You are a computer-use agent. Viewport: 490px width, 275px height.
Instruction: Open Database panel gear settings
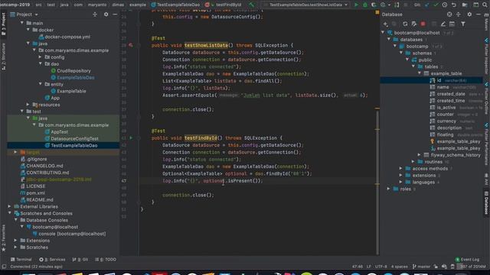coord(469,15)
